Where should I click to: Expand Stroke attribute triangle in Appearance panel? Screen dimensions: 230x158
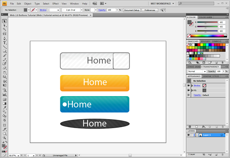192,85
